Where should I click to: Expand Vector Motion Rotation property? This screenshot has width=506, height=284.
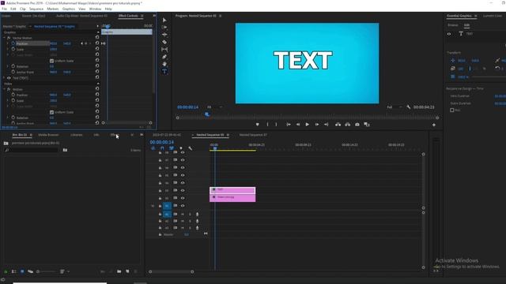[8, 66]
